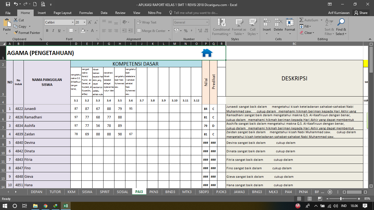Open Cell Styles gallery
This screenshot has width=374, height=210.
(x=252, y=27)
